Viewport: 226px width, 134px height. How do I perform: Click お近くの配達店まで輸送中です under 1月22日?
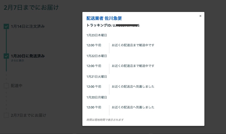tap(133, 66)
